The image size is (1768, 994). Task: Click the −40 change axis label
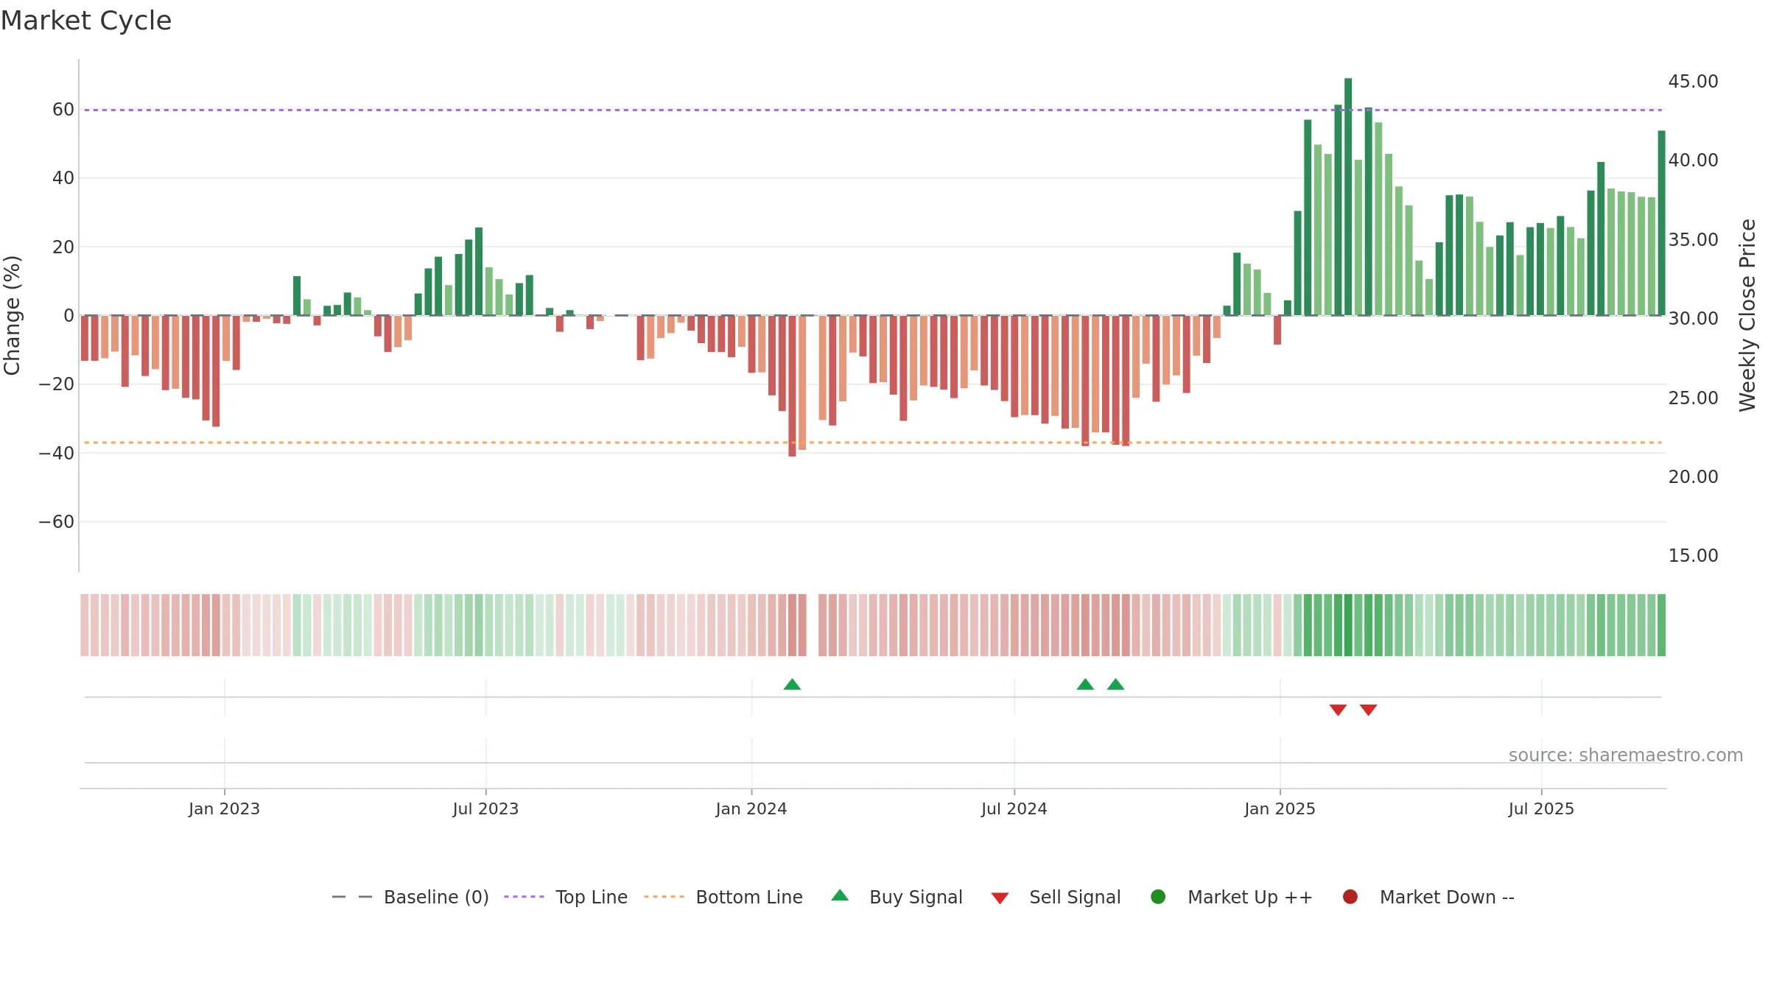coord(57,453)
